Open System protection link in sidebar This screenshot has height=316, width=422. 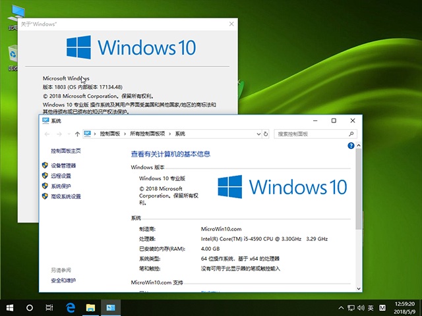61,186
